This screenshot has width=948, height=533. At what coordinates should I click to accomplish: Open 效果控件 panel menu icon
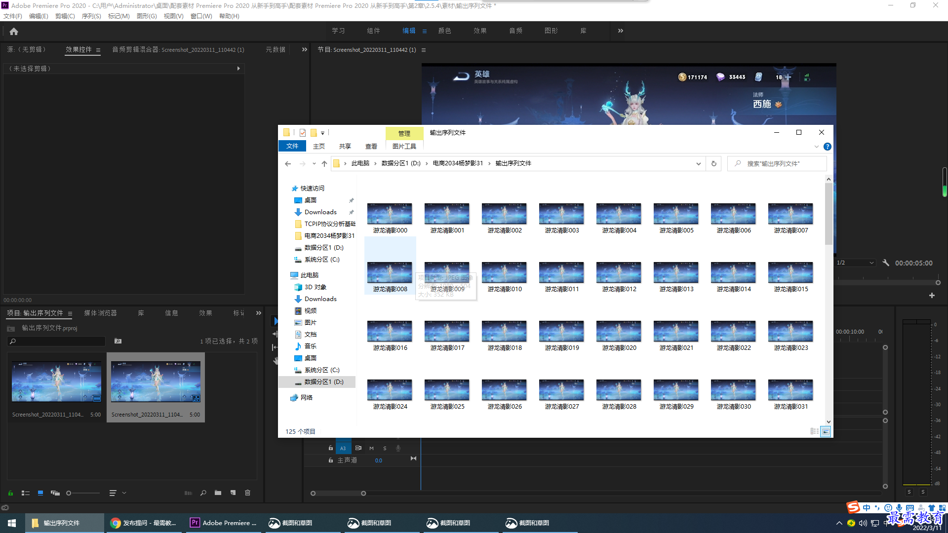click(x=98, y=50)
